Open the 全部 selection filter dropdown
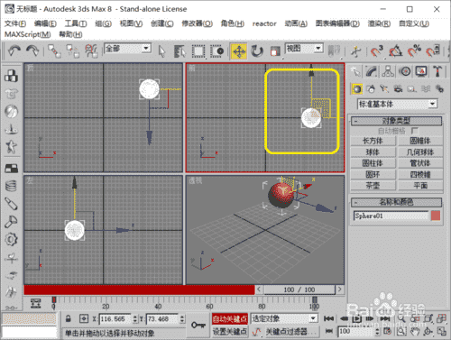This screenshot has height=340, width=451. coord(127,49)
